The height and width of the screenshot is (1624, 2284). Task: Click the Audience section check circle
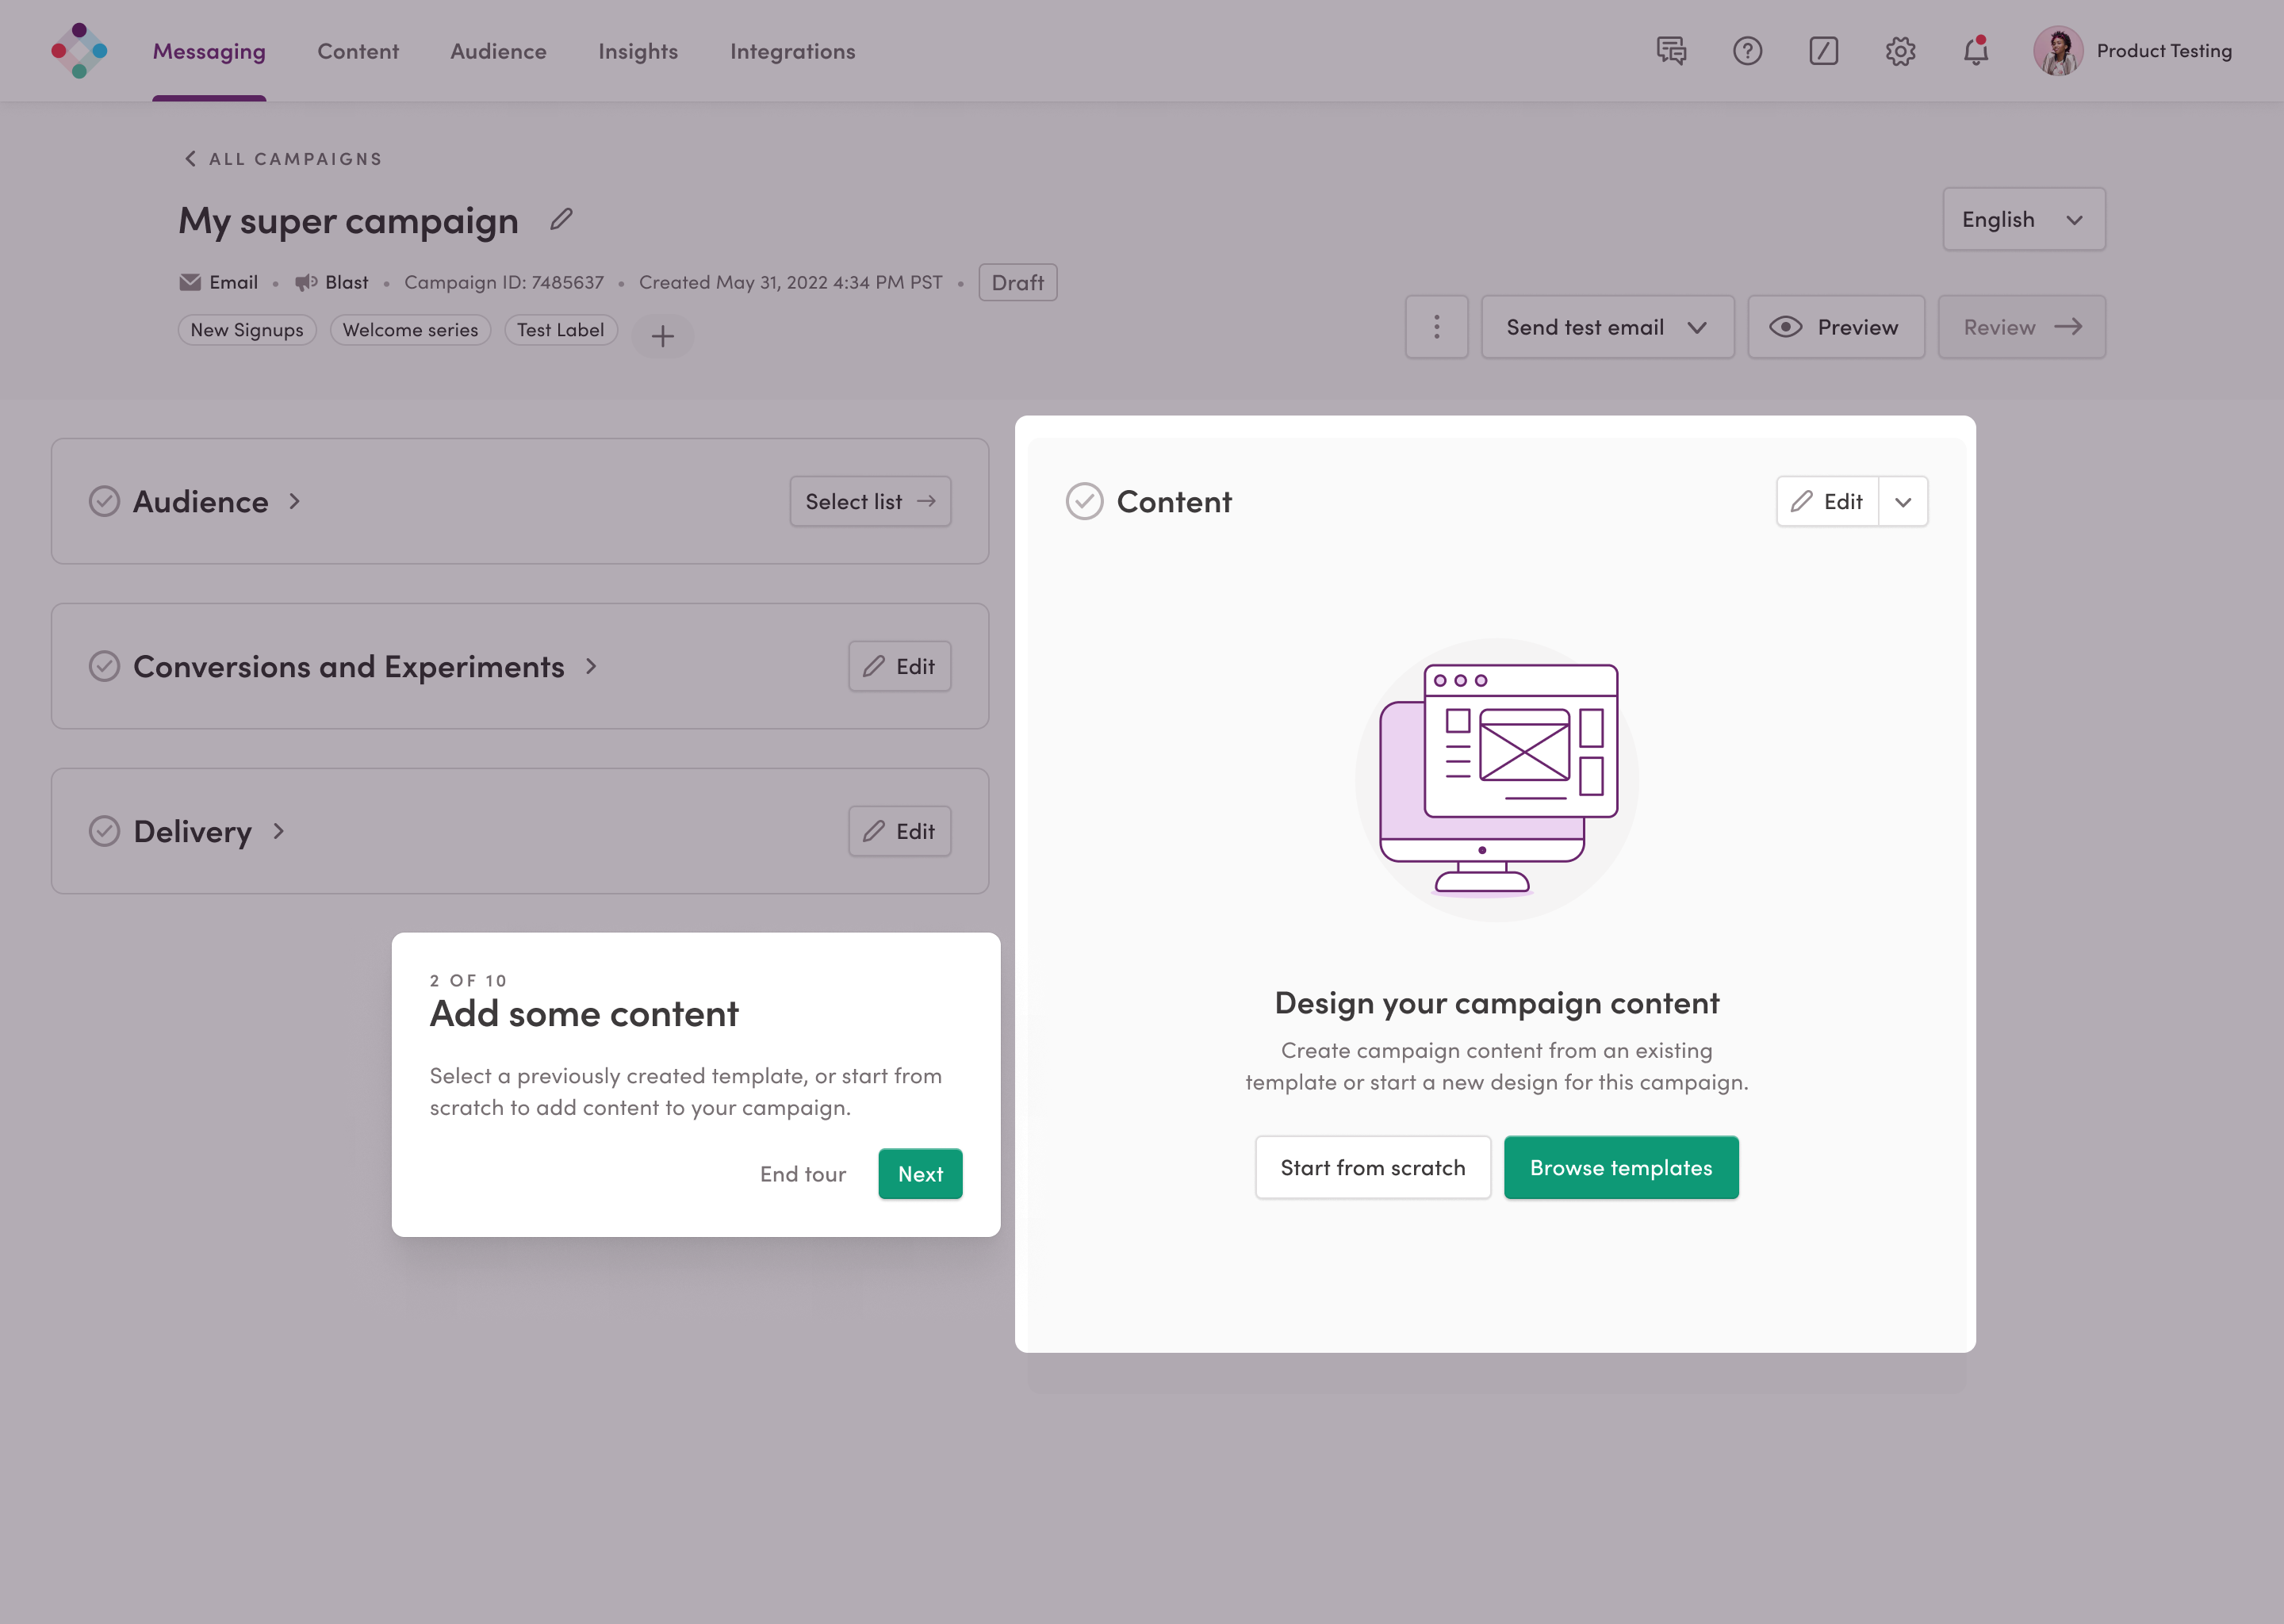click(104, 501)
